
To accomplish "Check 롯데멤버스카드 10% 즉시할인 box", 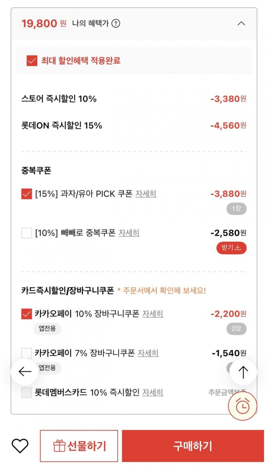I will pyautogui.click(x=27, y=392).
